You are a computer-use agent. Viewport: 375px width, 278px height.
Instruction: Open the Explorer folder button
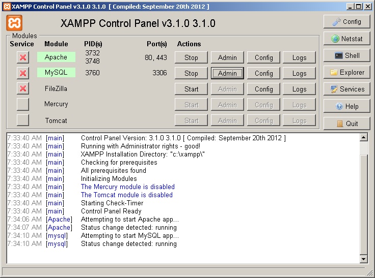[x=346, y=72]
